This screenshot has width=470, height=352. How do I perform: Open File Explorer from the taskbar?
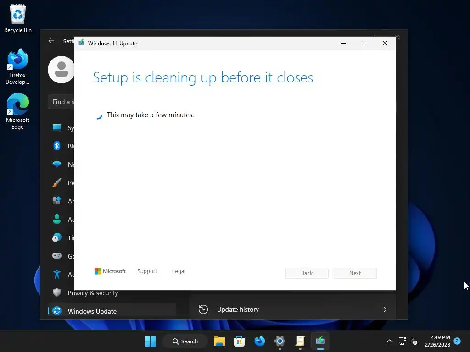219,341
